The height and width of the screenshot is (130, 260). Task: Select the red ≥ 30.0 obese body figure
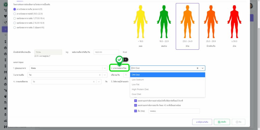click(x=234, y=21)
